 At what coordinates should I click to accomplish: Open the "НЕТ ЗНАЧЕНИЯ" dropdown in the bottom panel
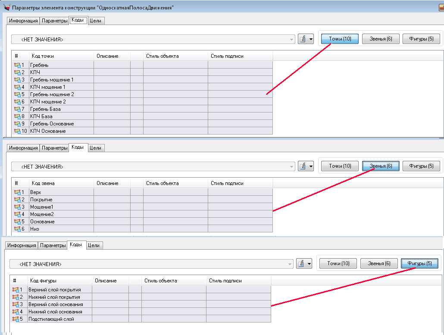[x=290, y=264]
